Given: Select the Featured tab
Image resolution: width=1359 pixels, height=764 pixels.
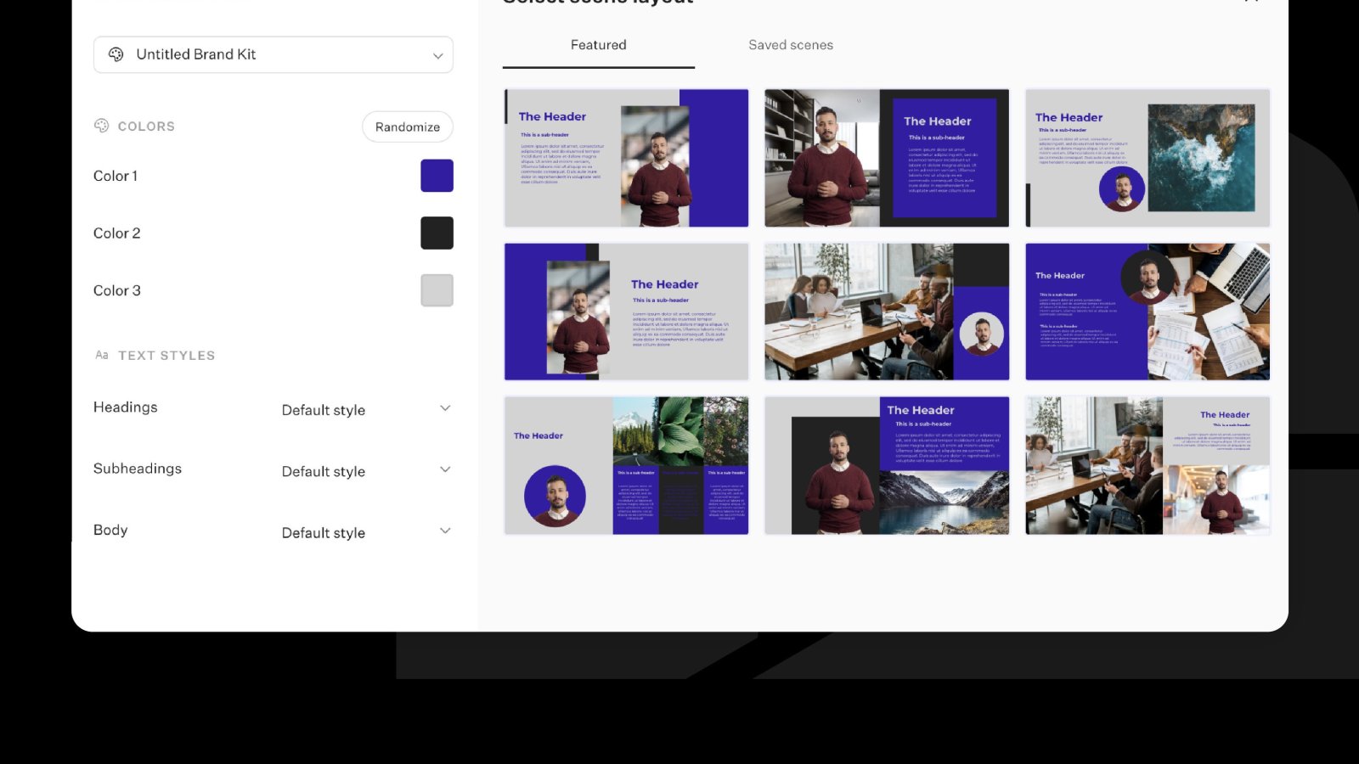Looking at the screenshot, I should [598, 45].
